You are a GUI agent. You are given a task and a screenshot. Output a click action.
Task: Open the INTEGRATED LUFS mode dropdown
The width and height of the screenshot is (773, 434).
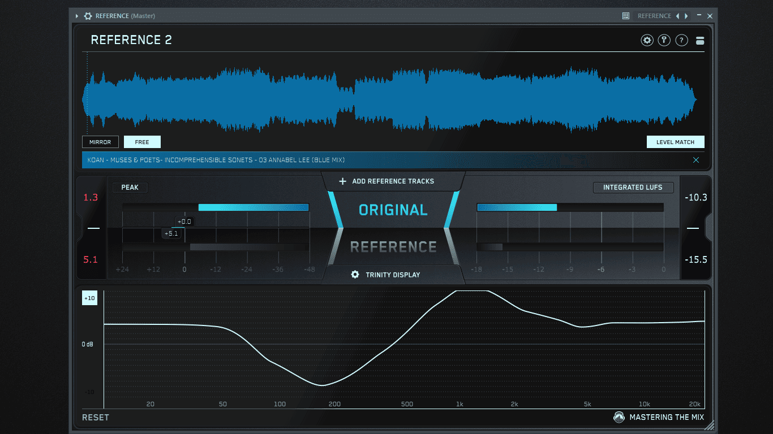[x=633, y=187]
